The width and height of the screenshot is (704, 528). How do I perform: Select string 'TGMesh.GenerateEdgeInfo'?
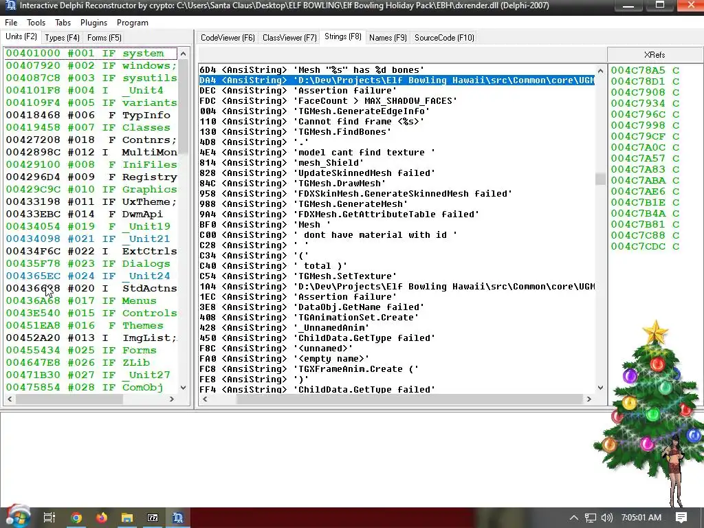tap(397, 111)
